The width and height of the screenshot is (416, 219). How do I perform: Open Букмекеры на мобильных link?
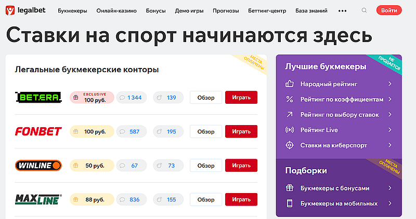(339, 203)
